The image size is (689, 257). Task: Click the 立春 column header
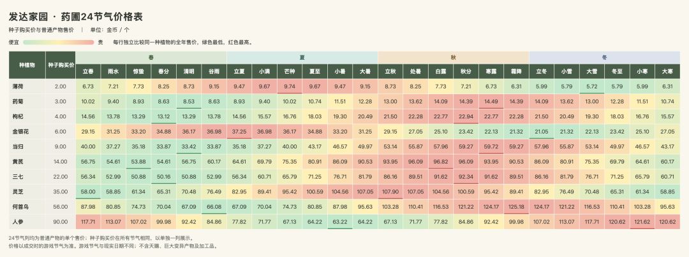pos(88,71)
